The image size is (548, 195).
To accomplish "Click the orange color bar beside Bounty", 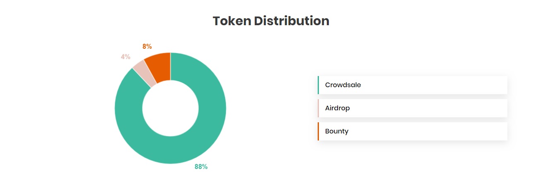I will click(x=318, y=131).
